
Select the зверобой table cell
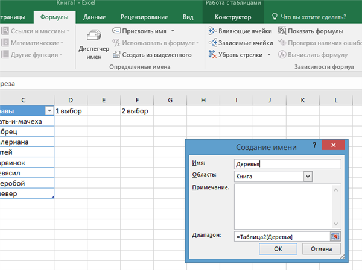[x=27, y=183]
